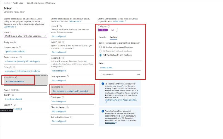Switch to the Exclude tab
Viewport: 223px width, 139px height.
[113, 37]
